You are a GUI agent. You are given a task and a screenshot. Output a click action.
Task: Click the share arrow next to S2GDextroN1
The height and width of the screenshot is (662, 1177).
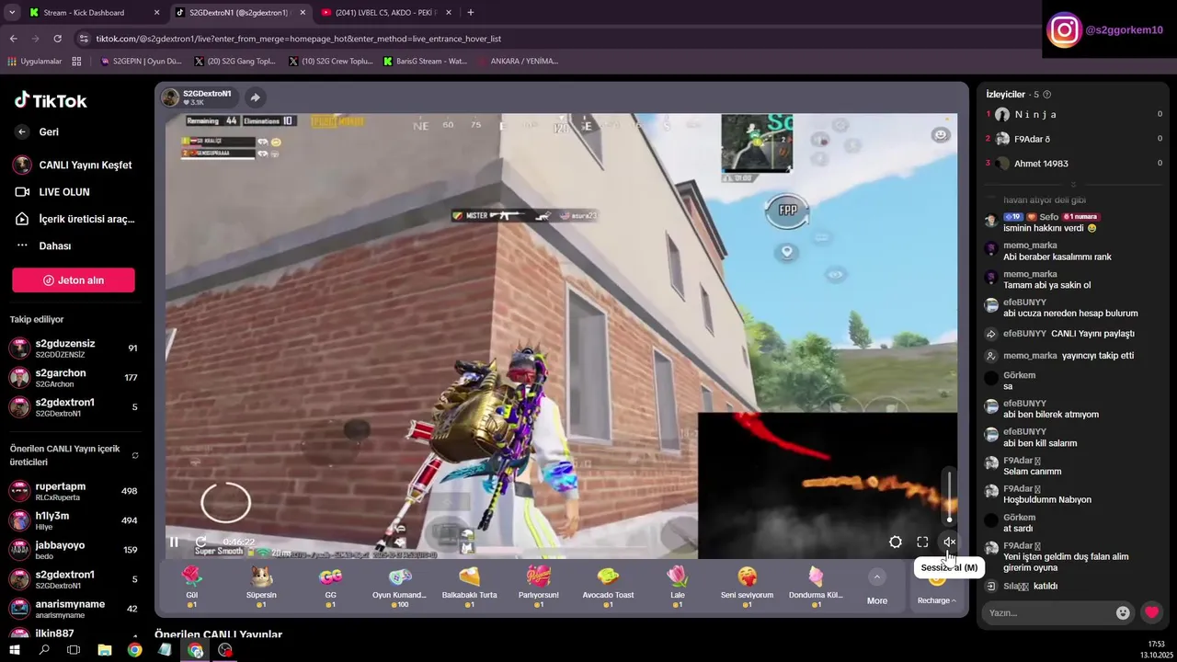point(255,97)
